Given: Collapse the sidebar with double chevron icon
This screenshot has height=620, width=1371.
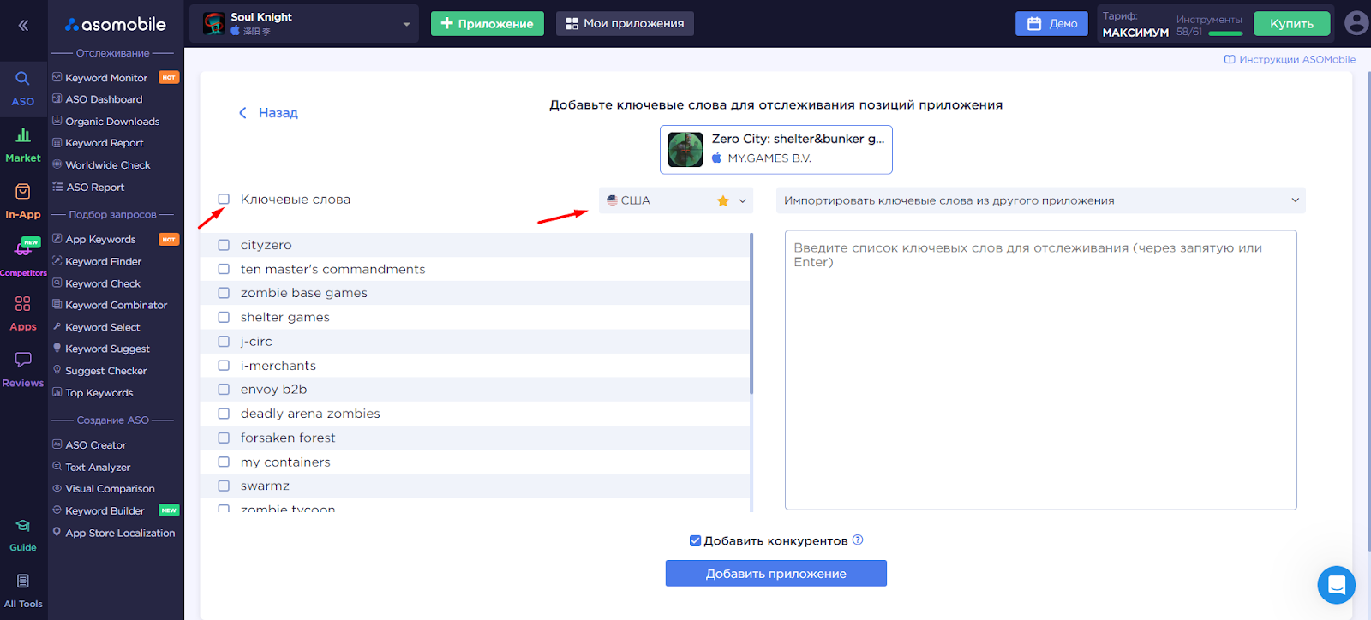Looking at the screenshot, I should coord(23,25).
